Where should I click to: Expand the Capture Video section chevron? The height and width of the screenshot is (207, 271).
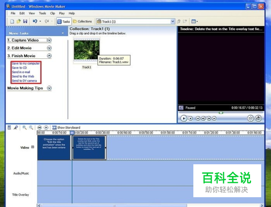pyautogui.click(x=49, y=40)
